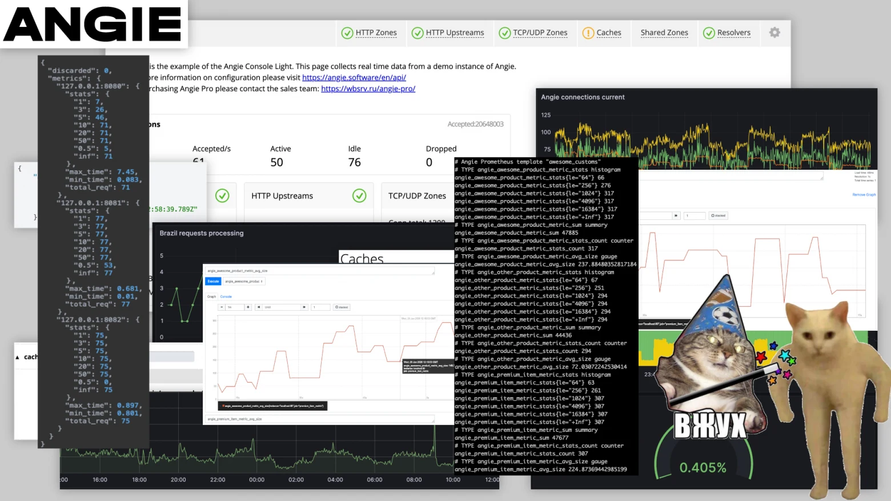
Task: Open the angie.software/en/api/ link
Action: (x=354, y=78)
